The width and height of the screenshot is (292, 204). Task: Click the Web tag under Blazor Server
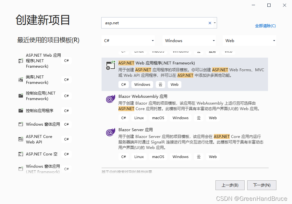(213, 157)
